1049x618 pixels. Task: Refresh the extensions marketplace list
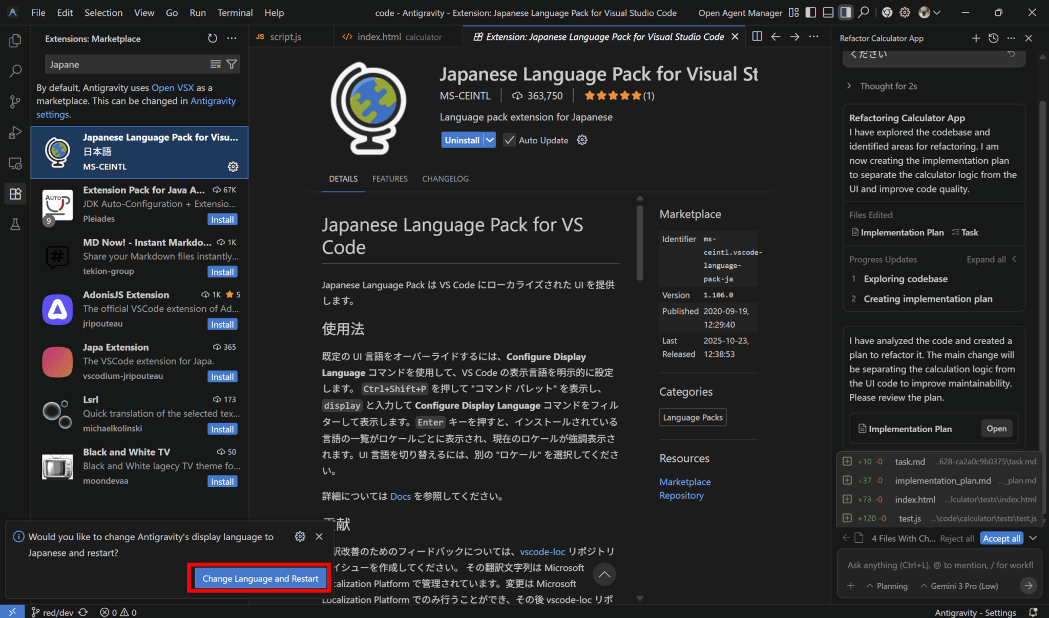click(212, 38)
